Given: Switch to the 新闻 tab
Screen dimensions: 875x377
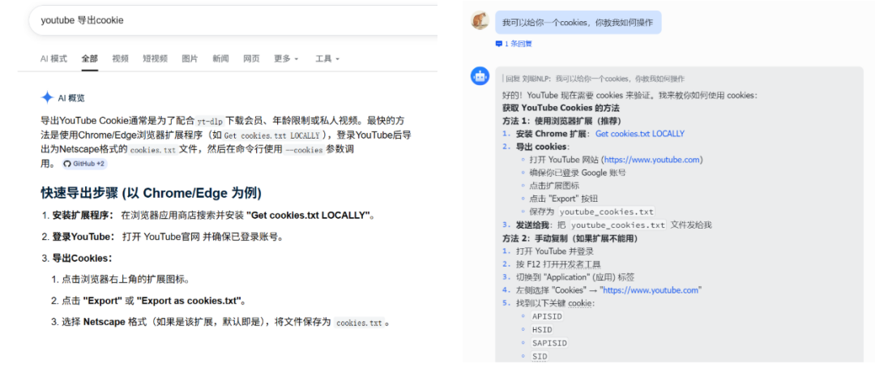Looking at the screenshot, I should pyautogui.click(x=220, y=58).
